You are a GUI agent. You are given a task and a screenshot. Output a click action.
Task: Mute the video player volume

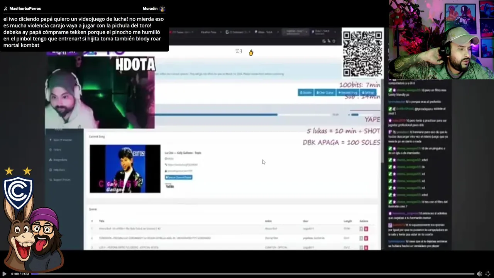click(479, 274)
